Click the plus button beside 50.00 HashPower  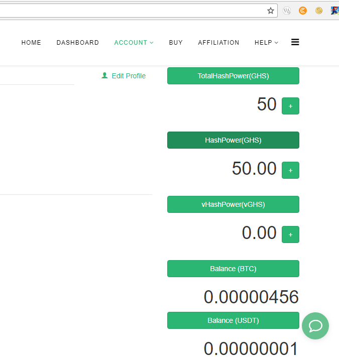(290, 170)
